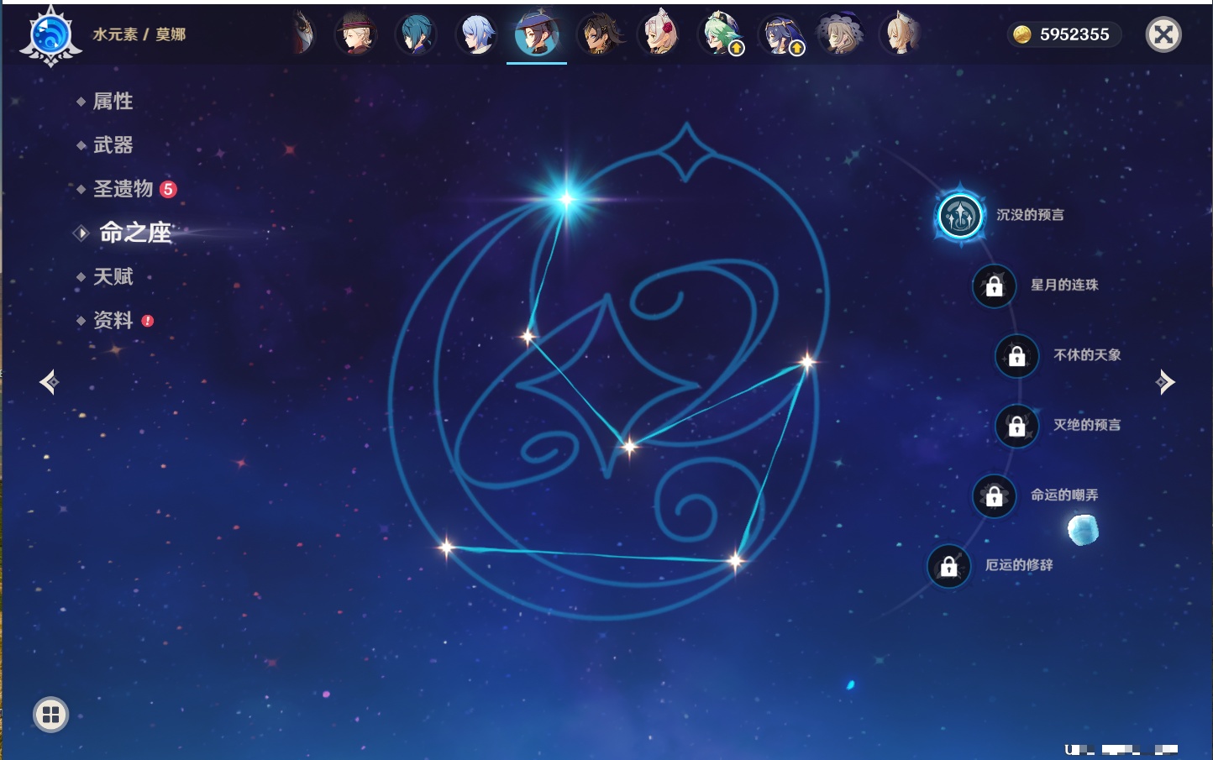
Task: Open the 武器 weapon tab
Action: (x=113, y=145)
